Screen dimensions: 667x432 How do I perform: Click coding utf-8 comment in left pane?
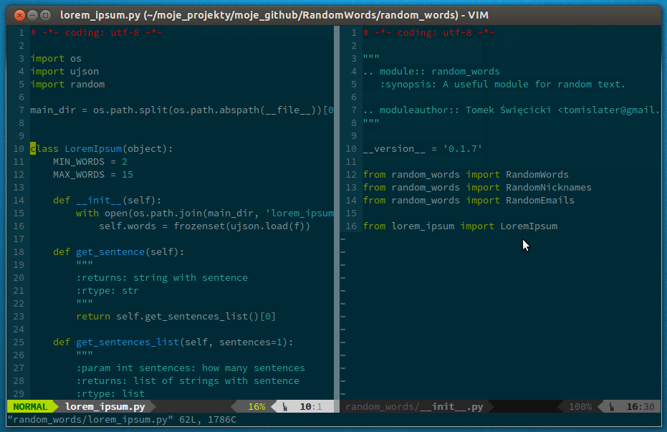pyautogui.click(x=96, y=33)
